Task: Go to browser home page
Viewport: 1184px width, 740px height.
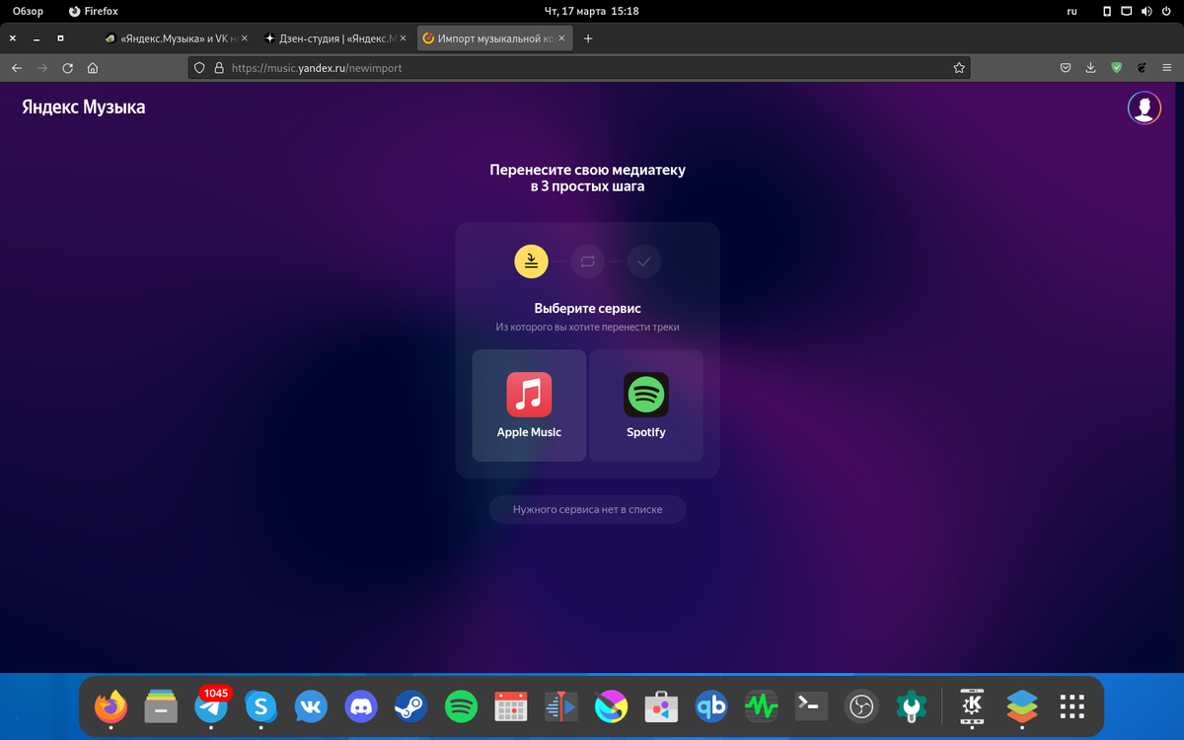Action: click(93, 68)
